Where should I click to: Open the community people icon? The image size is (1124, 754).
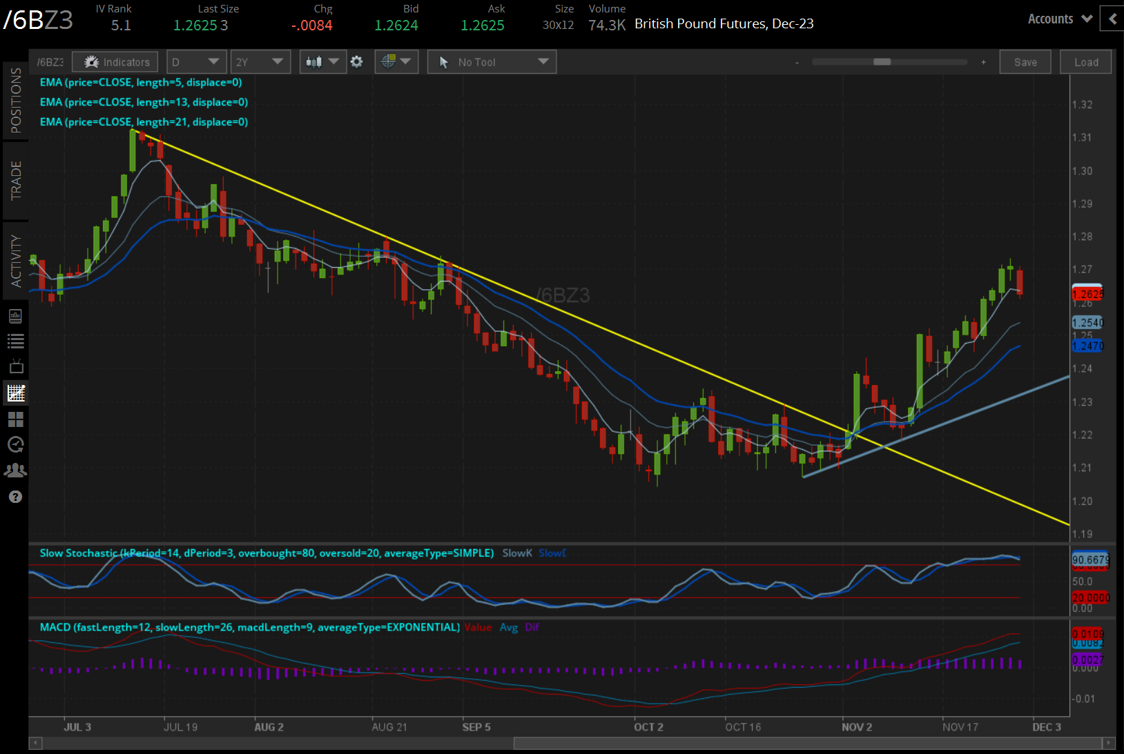[15, 470]
